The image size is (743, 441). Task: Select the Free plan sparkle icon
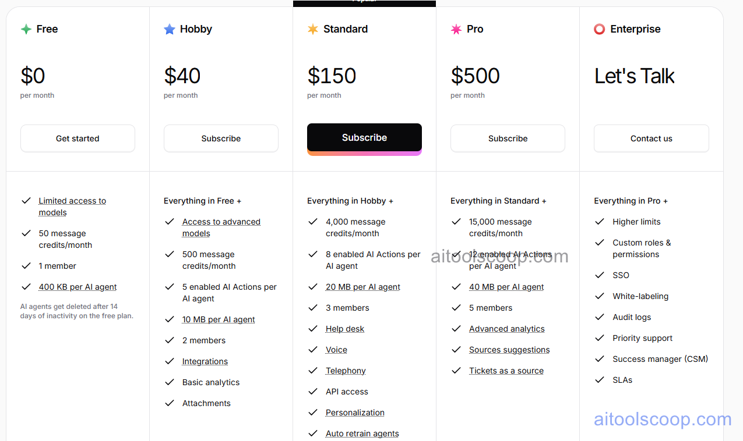[x=27, y=29]
